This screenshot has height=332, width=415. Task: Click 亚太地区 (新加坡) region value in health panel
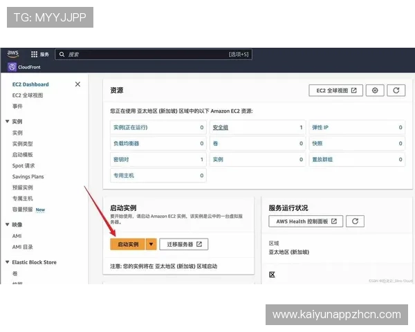(x=288, y=252)
